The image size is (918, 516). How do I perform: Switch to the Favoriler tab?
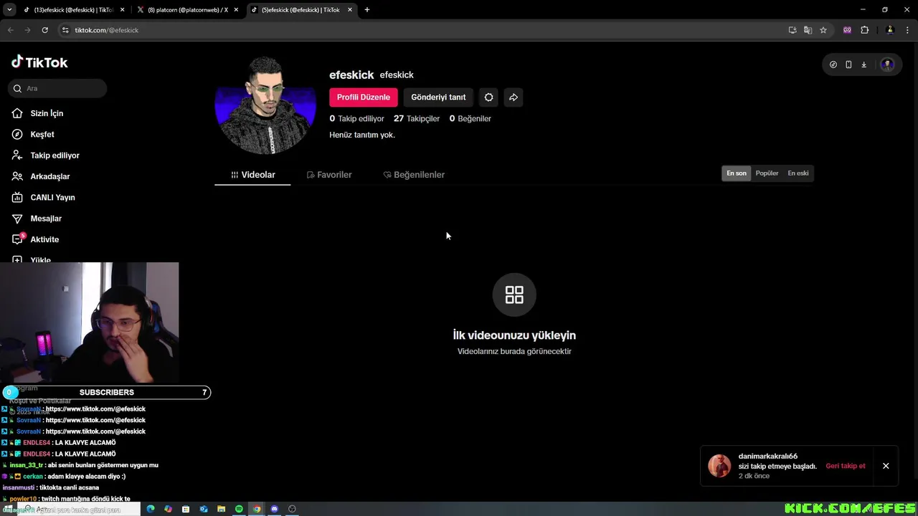click(x=329, y=175)
